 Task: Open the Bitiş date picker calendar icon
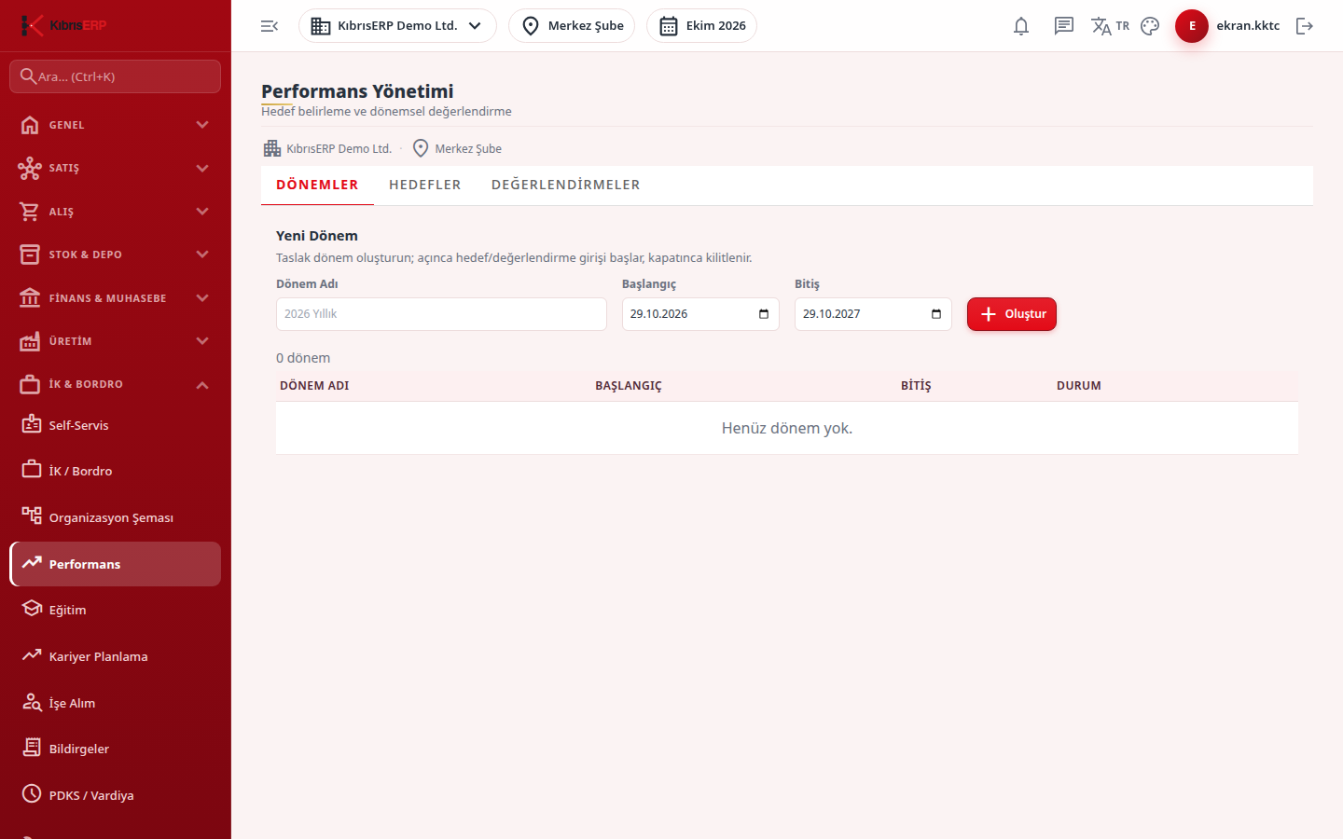click(x=936, y=314)
